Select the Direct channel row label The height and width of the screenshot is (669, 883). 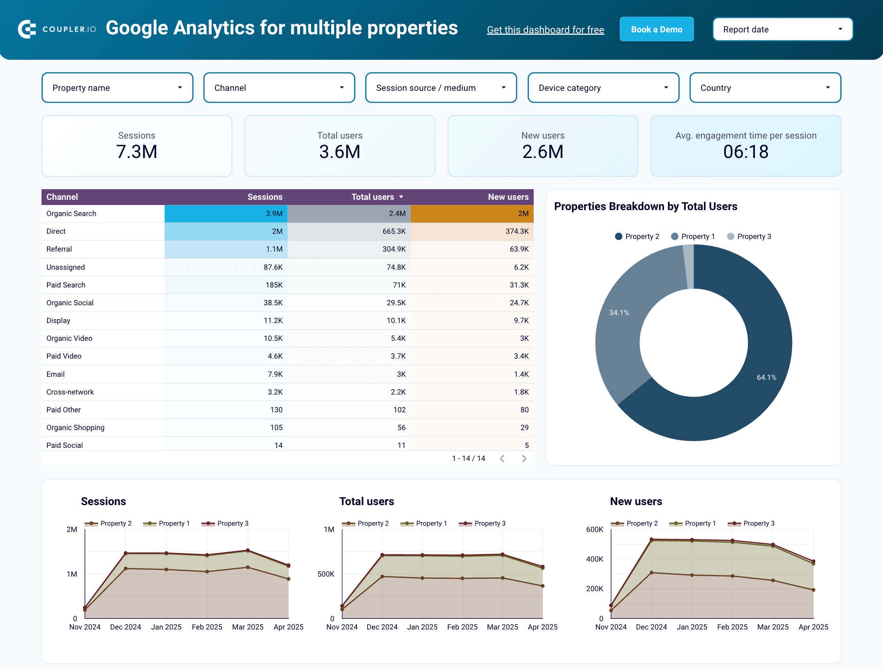coord(56,231)
